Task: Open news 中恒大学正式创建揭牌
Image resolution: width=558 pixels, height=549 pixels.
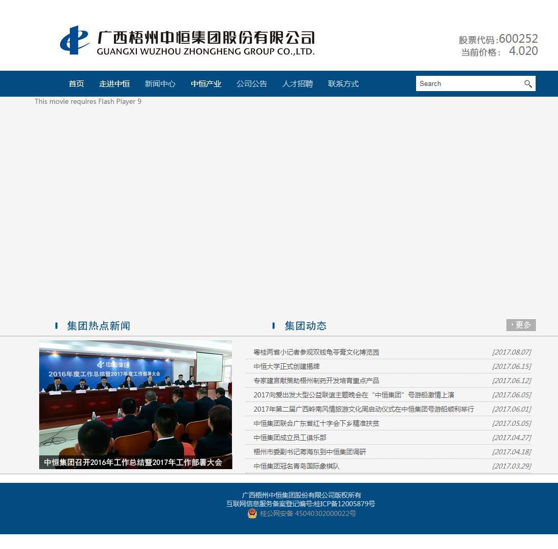Action: click(286, 366)
